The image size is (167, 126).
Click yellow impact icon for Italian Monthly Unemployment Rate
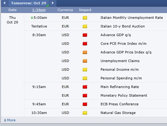[85, 18]
